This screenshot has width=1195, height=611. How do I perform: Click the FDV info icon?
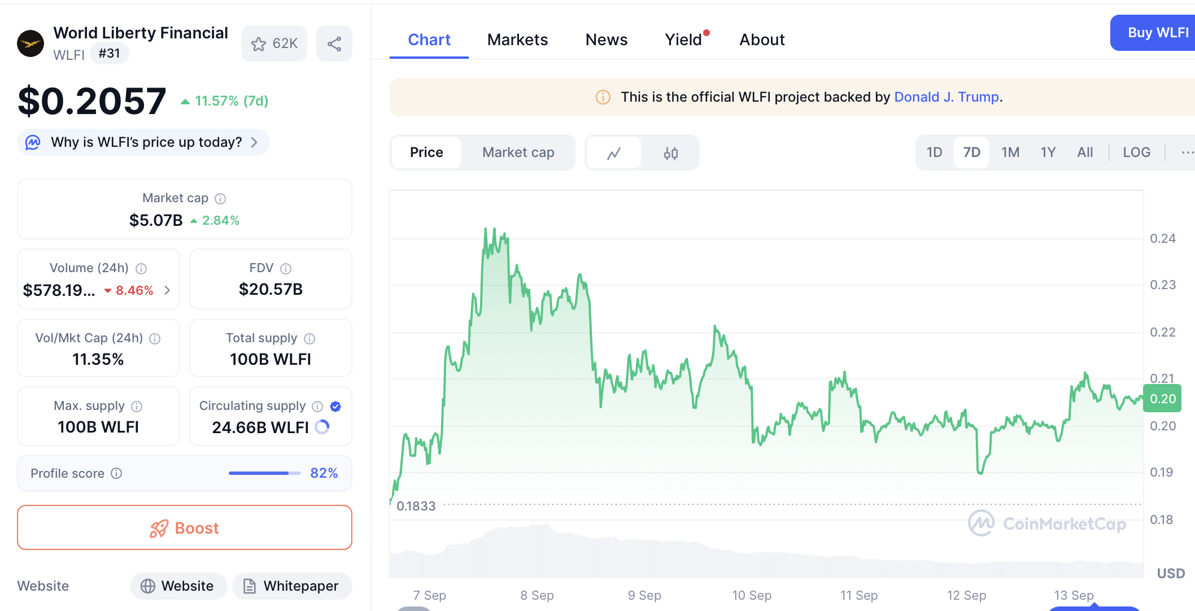(x=286, y=269)
